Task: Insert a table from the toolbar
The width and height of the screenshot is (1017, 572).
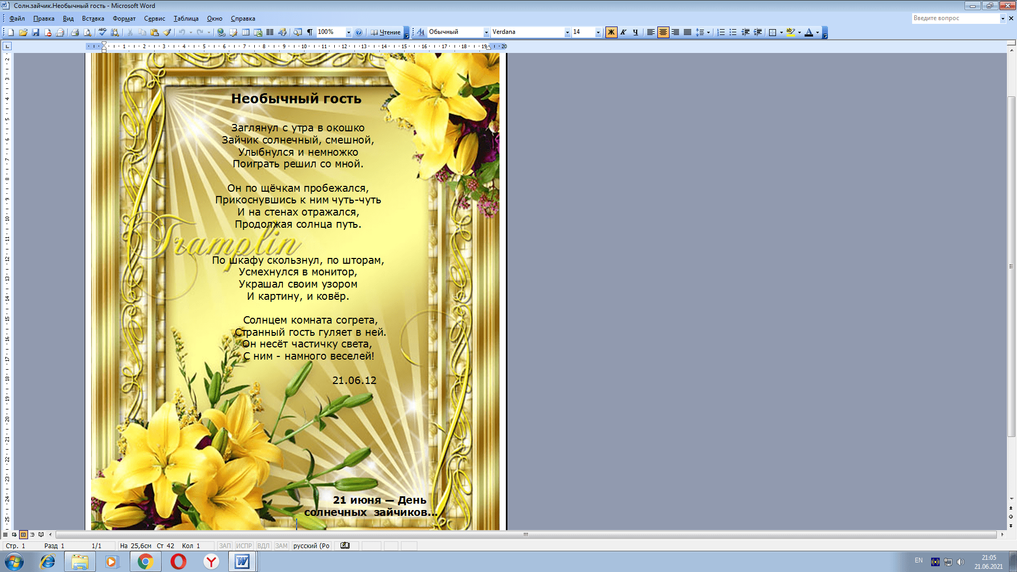Action: [x=246, y=32]
